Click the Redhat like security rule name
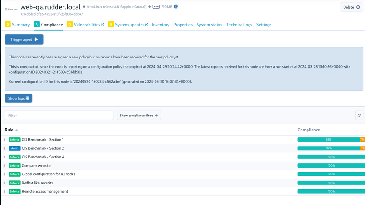 click(x=37, y=183)
